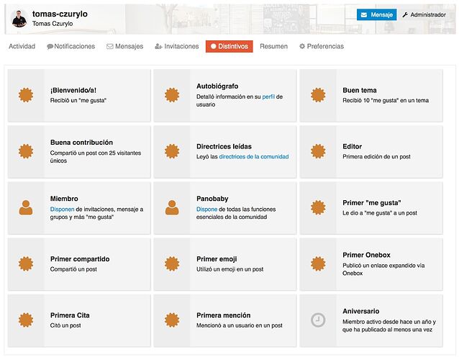
Task: Send a message with the Mensaje button
Action: coord(376,14)
